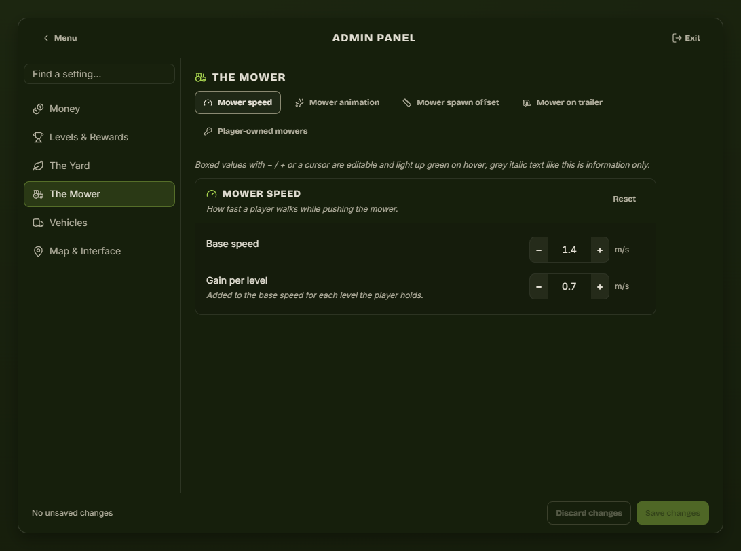The width and height of the screenshot is (741, 551).
Task: Click the Money coin icon in sidebar
Action: 38,109
